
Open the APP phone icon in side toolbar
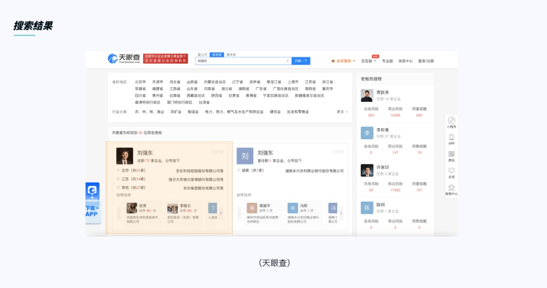coord(451,137)
